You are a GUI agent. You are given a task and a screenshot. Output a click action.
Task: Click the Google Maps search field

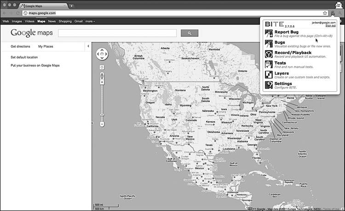pos(117,33)
